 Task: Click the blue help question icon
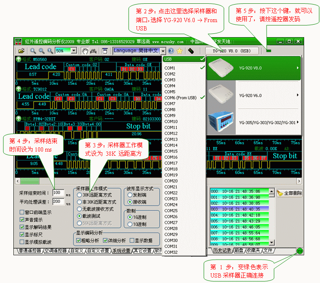click(171, 51)
